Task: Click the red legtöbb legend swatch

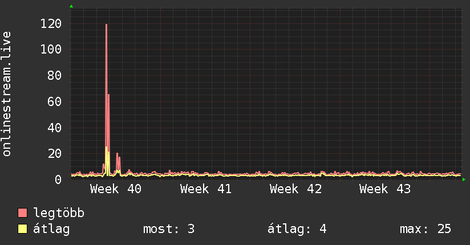Action: [x=22, y=213]
